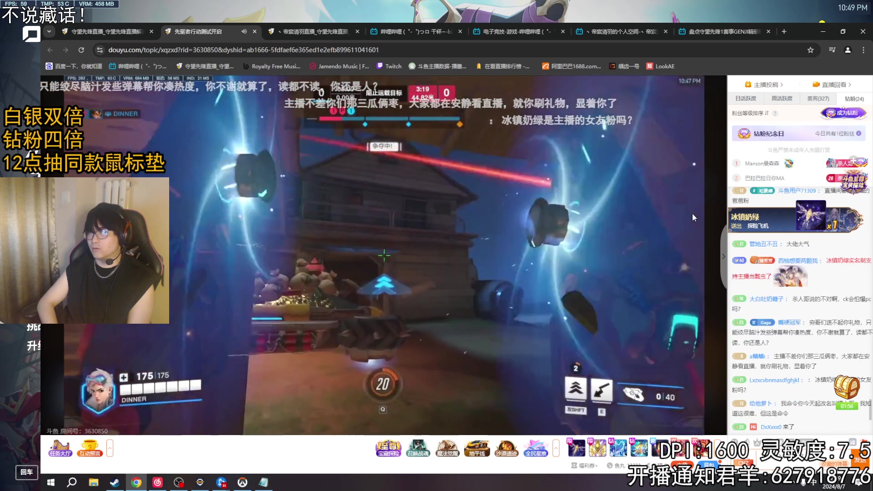Image resolution: width=873 pixels, height=491 pixels.
Task: Open Manson曼森森 in the fan ranking
Action: point(762,164)
